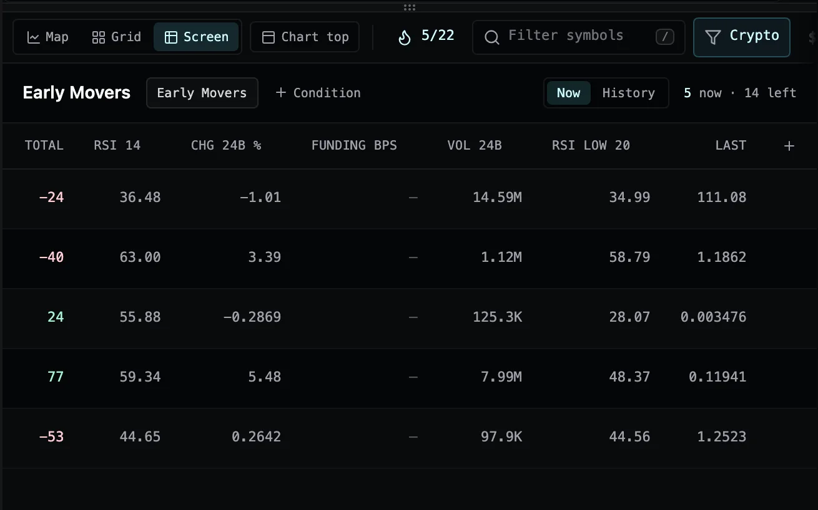Viewport: 818px width, 510px height.
Task: Click the last price 0.003476
Action: point(713,317)
